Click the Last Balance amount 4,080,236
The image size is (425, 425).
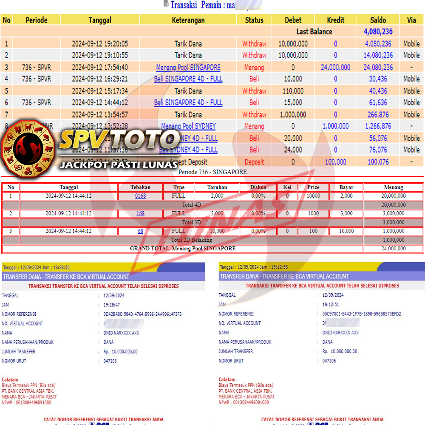(378, 31)
